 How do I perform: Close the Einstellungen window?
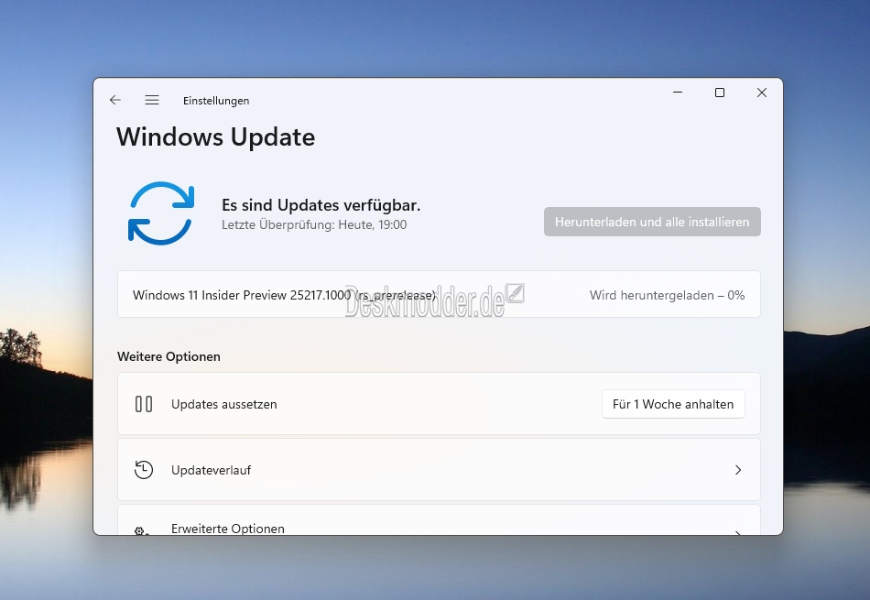[762, 93]
